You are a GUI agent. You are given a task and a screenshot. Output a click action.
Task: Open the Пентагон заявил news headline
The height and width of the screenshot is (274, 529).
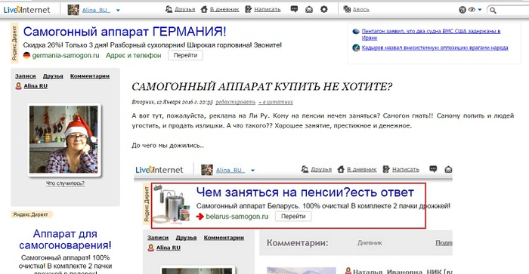(x=431, y=35)
